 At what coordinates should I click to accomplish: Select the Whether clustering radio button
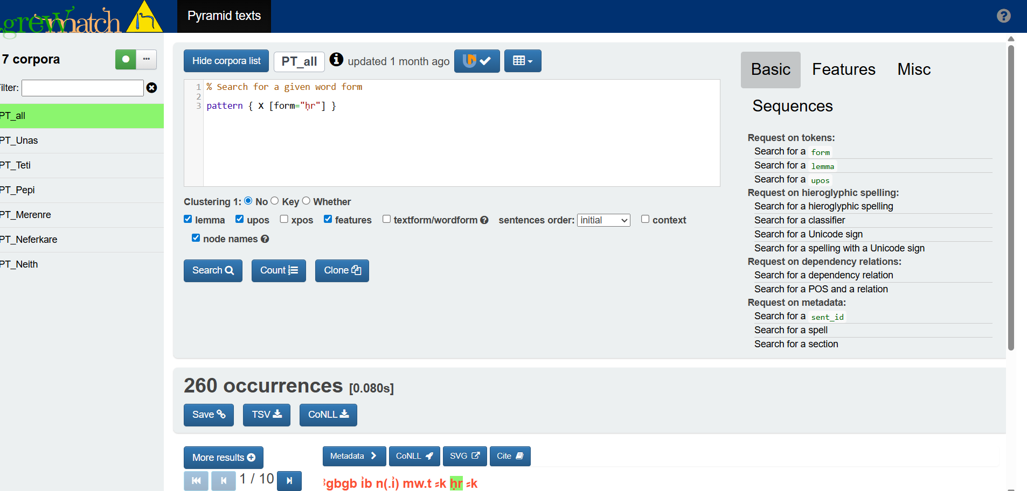pyautogui.click(x=306, y=200)
